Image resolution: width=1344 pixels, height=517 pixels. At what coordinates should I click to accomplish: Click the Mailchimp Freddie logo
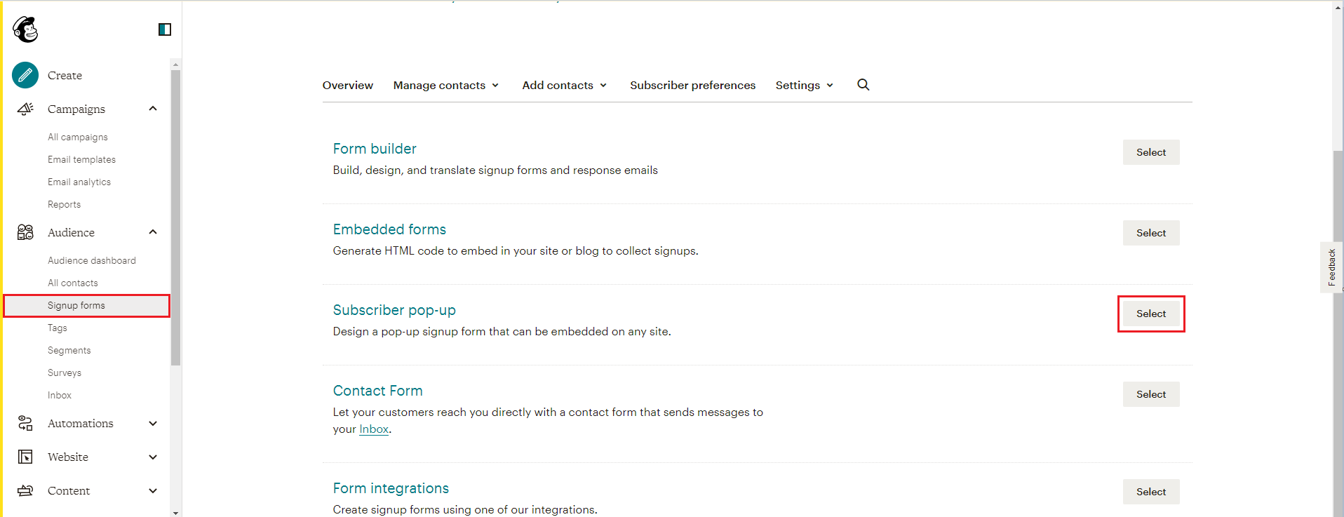tap(25, 29)
